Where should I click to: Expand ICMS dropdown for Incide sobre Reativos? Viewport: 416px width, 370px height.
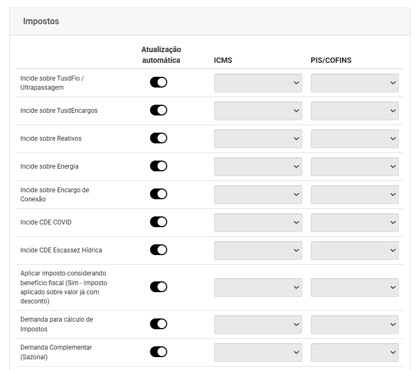258,139
